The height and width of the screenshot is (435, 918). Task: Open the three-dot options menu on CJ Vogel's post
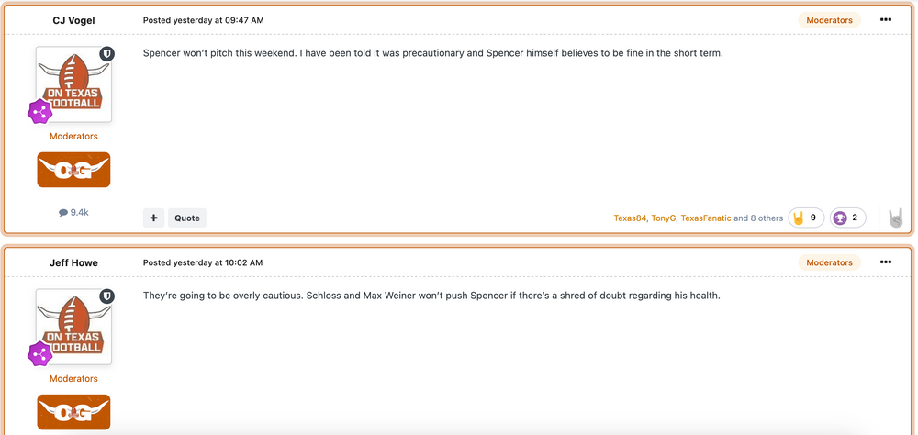click(885, 19)
